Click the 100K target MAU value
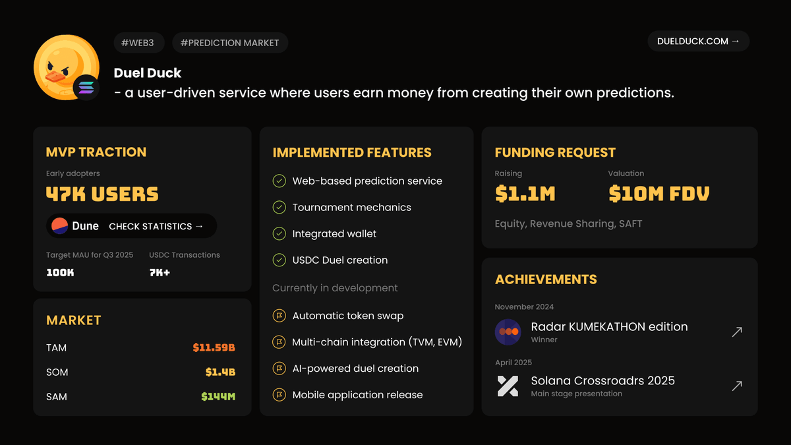Viewport: 791px width, 445px height. tap(60, 272)
